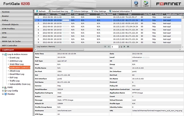This screenshot has height=116, width=184.
Task: Open Detailed Information dropdown
Action: (x=121, y=11)
